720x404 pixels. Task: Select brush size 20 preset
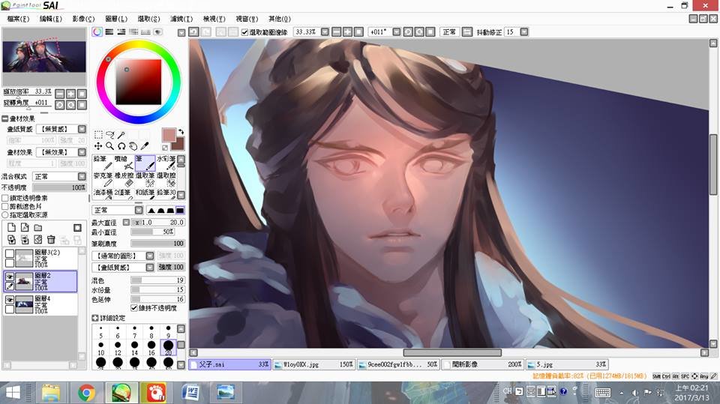point(168,348)
